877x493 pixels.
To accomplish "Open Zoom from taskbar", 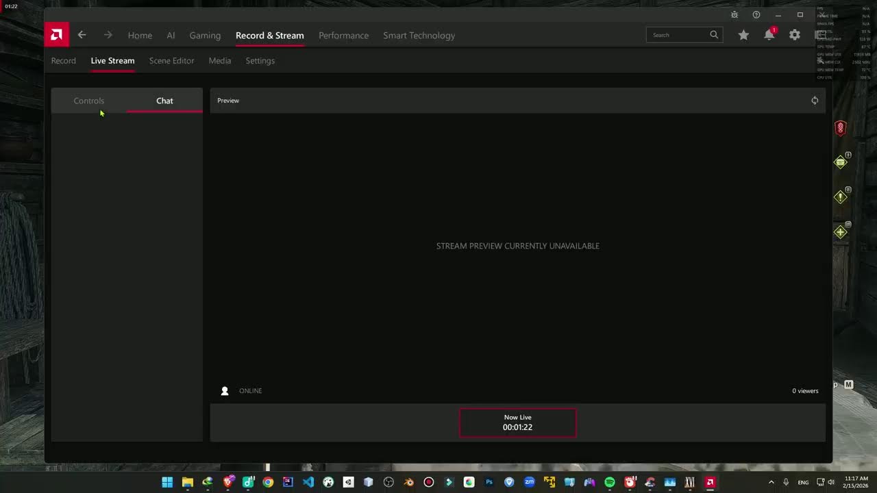I will 529,482.
